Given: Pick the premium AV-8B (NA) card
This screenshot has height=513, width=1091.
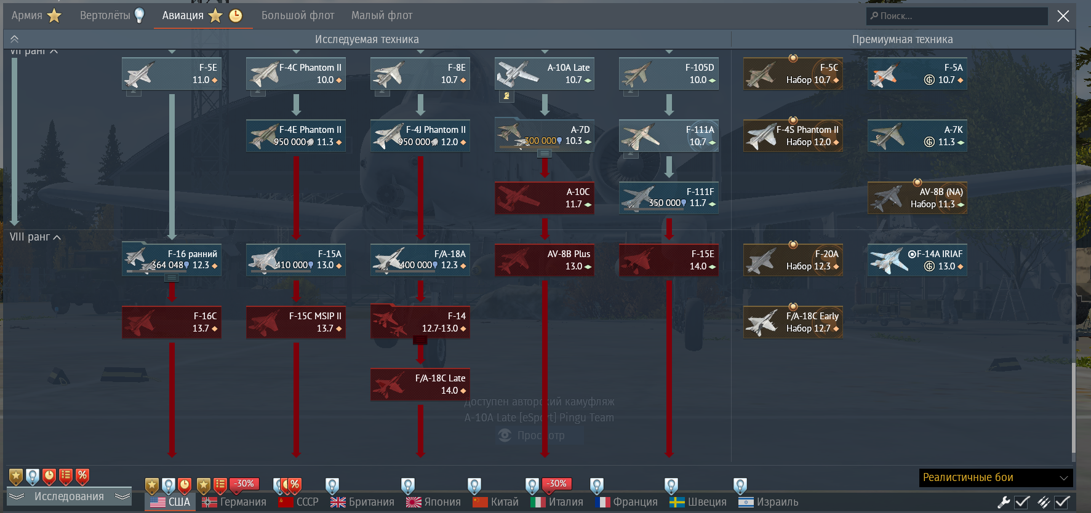Looking at the screenshot, I should [917, 198].
